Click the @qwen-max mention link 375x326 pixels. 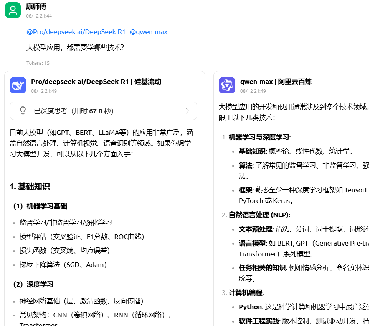[x=149, y=32]
